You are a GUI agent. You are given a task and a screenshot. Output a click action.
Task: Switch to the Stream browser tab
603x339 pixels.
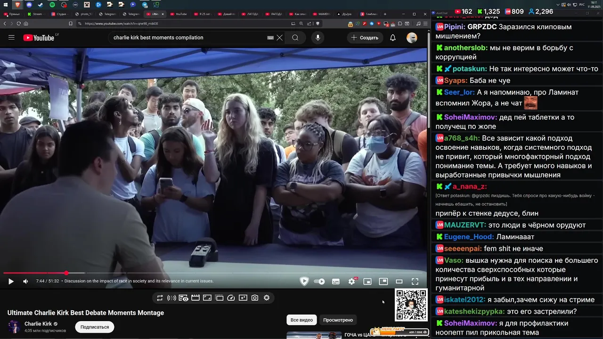[35, 14]
